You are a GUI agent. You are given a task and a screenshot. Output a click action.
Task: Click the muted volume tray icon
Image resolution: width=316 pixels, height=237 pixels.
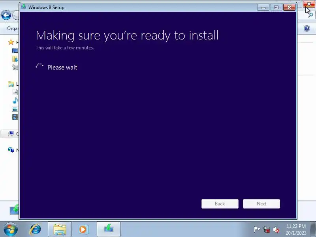pyautogui.click(x=276, y=229)
